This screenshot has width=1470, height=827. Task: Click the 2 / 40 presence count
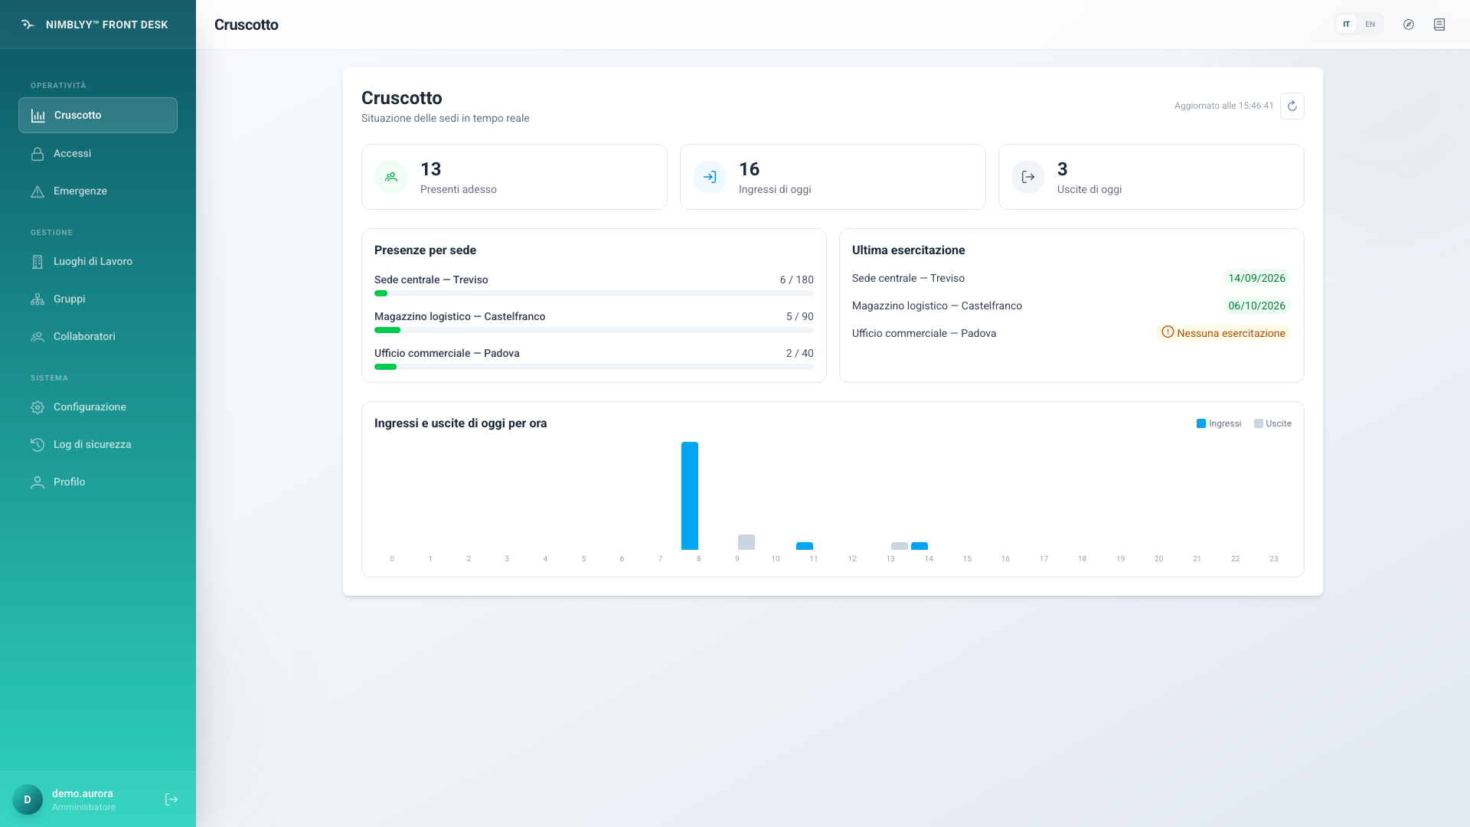point(799,353)
